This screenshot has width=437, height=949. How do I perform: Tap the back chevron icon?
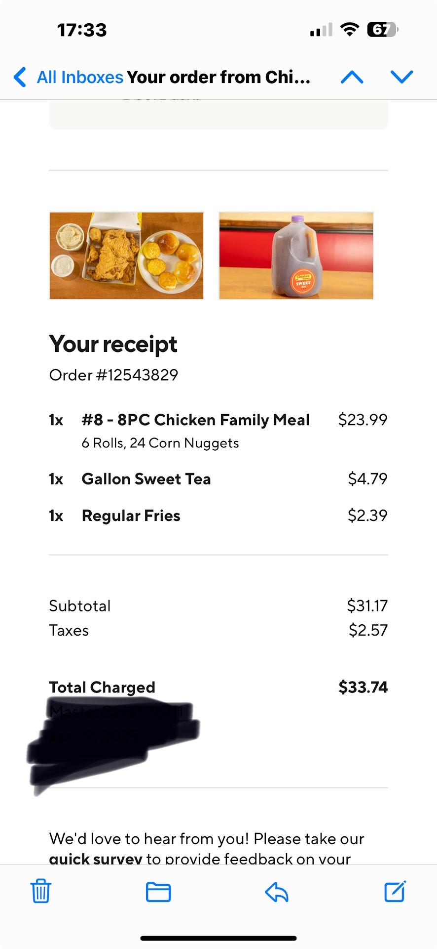point(20,77)
